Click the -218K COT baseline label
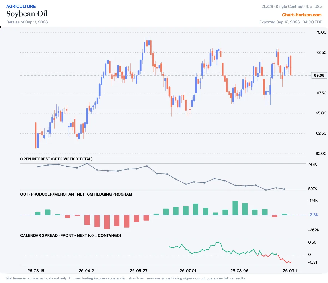This screenshot has height=283, width=328. 313,215
